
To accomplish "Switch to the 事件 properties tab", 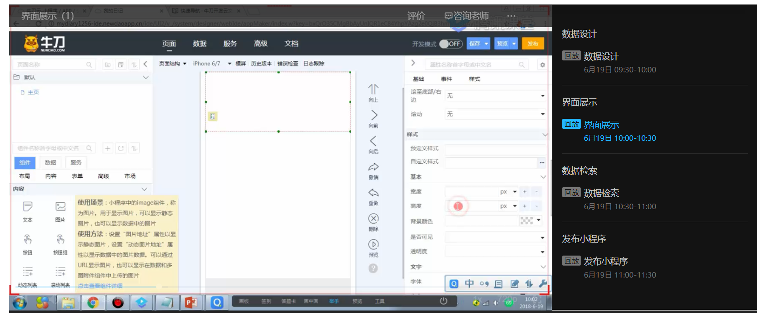I will coord(446,79).
